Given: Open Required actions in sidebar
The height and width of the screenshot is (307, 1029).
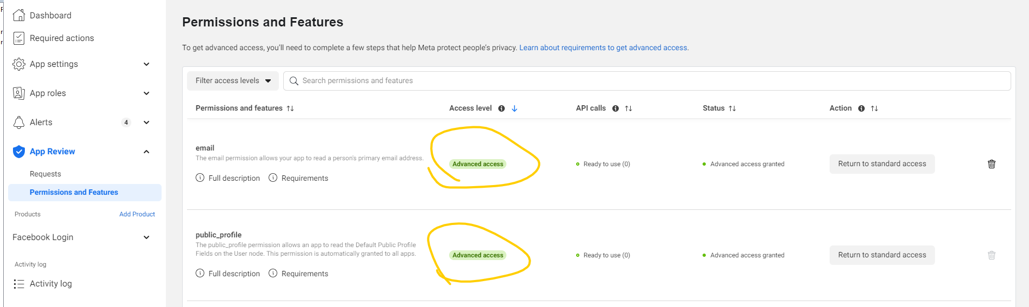Looking at the screenshot, I should point(62,38).
